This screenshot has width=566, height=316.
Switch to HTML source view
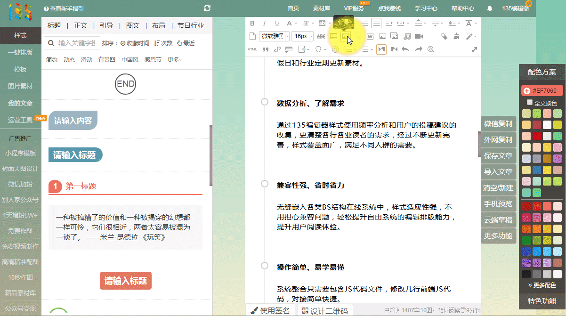coord(252,49)
